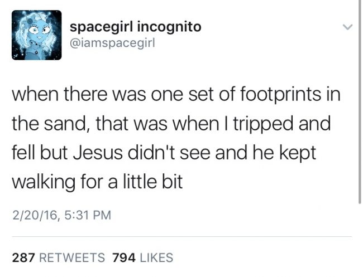Click the word 'Jesus' in the tweet
This screenshot has height=277, width=363.
tap(98, 153)
